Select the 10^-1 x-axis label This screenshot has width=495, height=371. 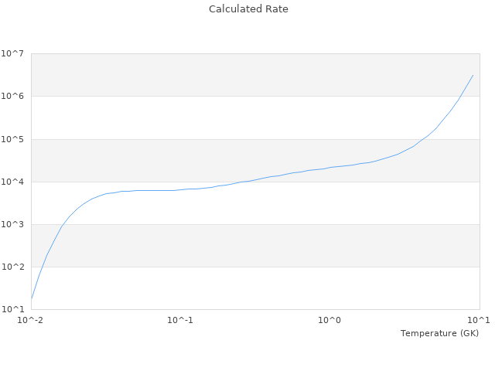click(x=180, y=320)
